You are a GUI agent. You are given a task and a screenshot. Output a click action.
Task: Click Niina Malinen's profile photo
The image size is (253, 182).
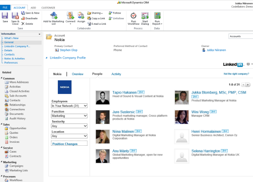tap(102, 137)
